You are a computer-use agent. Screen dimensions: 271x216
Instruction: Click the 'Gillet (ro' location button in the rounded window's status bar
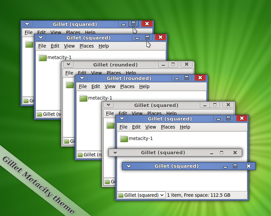click(89, 155)
